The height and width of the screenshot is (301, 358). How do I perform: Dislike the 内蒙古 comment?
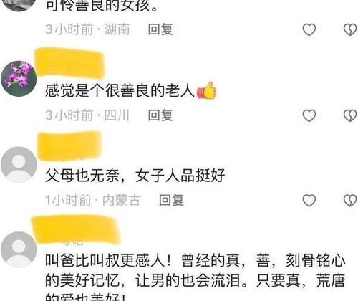[350, 200]
